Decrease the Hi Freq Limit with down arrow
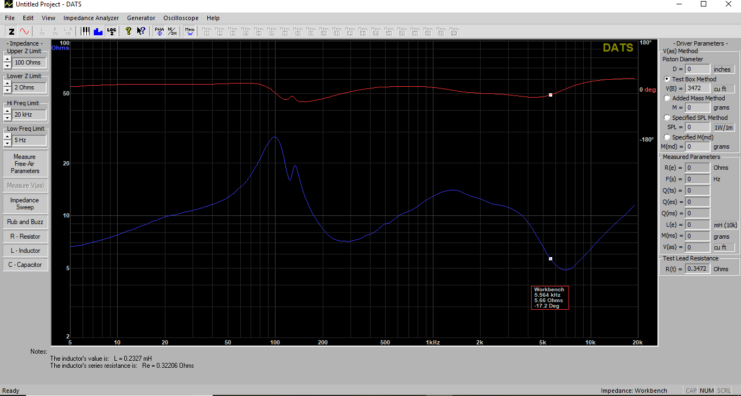Viewport: 741px width, 396px height. tap(8, 117)
